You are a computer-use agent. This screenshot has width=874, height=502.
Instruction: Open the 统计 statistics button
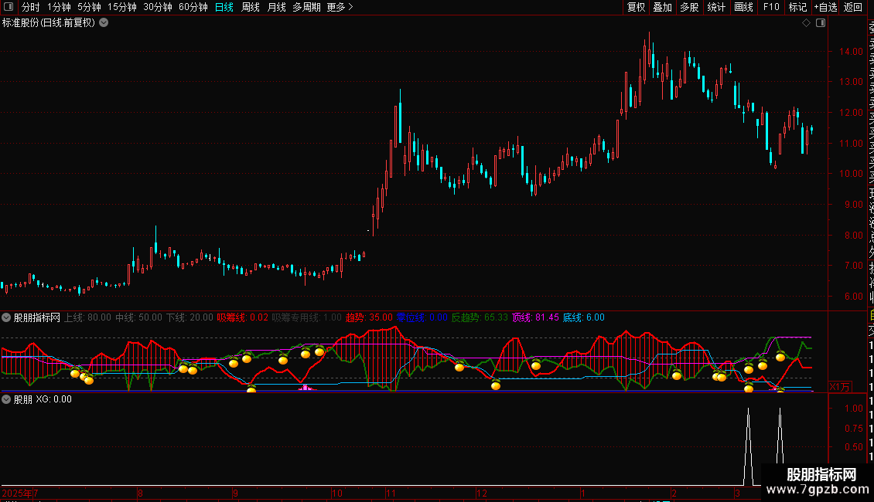pos(716,7)
